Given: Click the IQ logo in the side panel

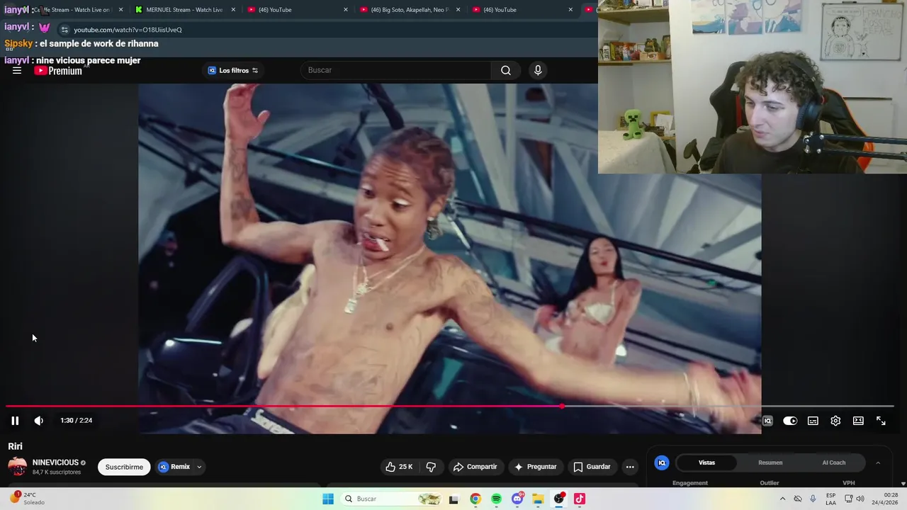Looking at the screenshot, I should click(x=662, y=463).
